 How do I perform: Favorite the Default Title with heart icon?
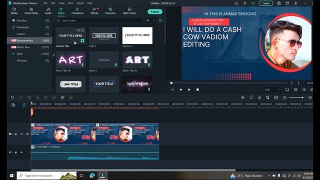click(78, 30)
